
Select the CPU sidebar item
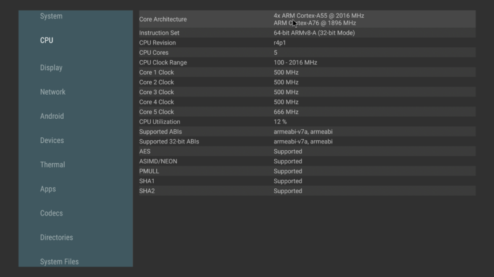46,40
